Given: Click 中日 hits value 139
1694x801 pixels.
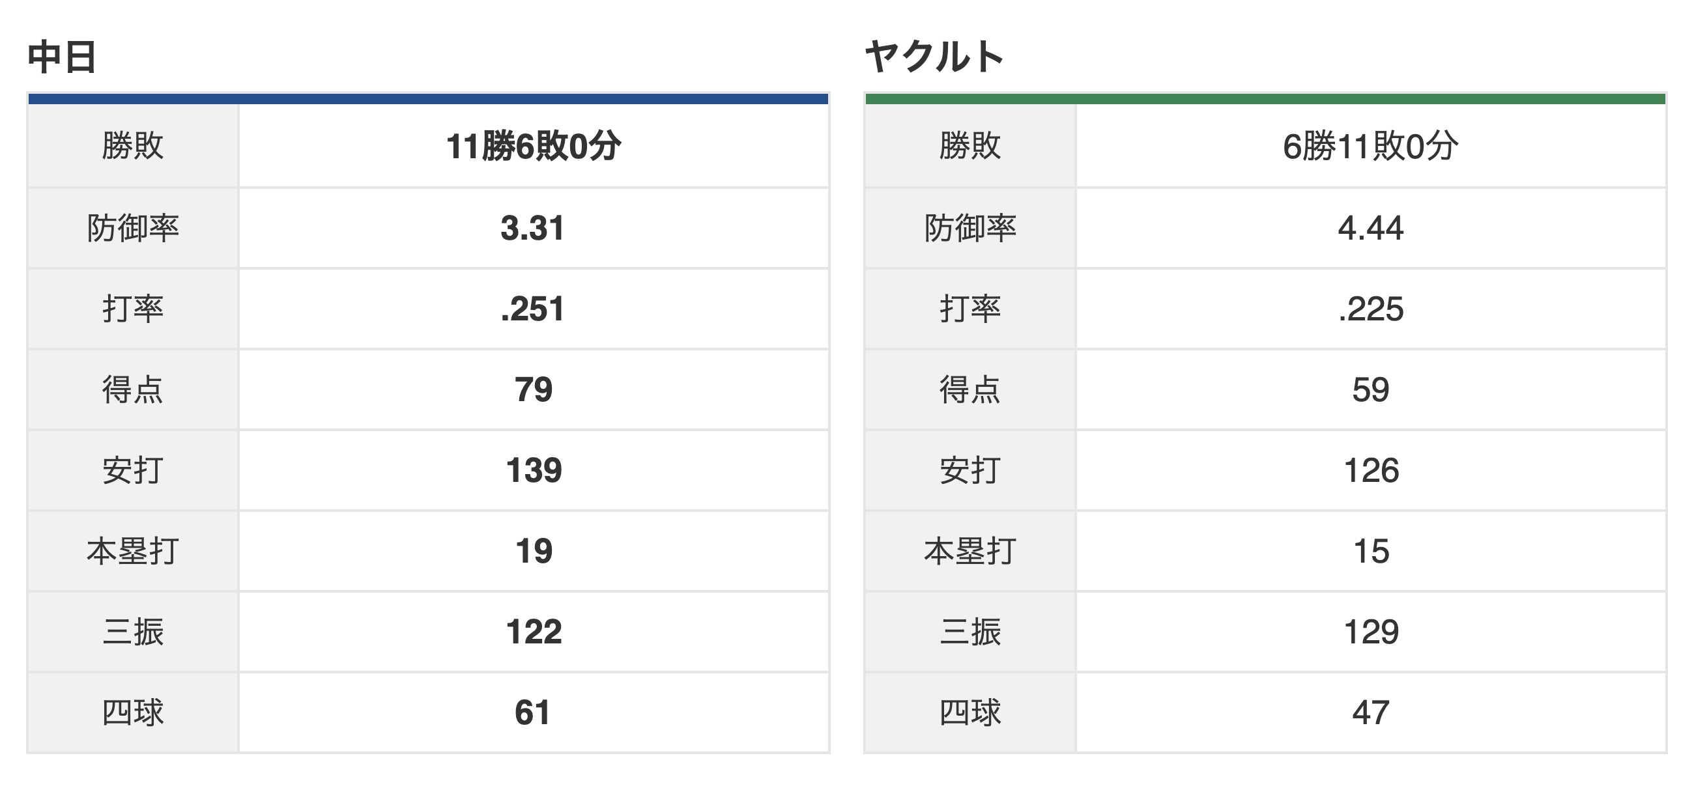Looking at the screenshot, I should (534, 470).
